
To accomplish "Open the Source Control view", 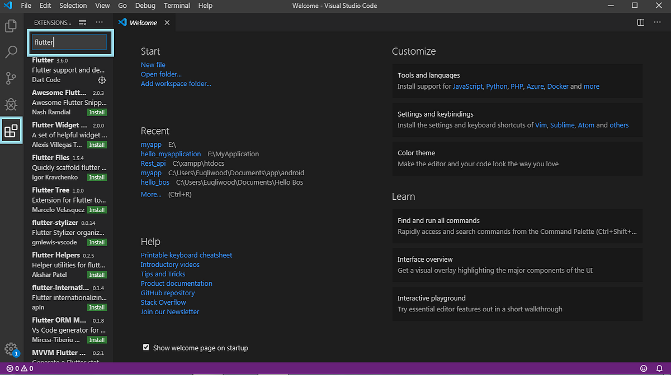I will point(11,78).
